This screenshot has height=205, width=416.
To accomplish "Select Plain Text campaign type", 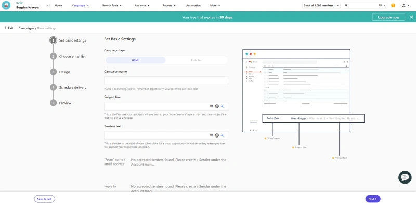I will point(197,60).
